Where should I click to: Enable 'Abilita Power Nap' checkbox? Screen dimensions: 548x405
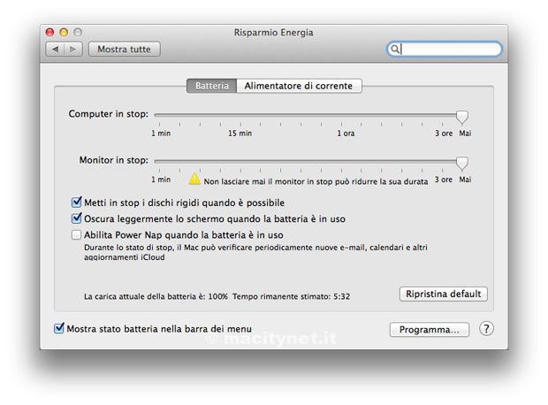pyautogui.click(x=76, y=234)
